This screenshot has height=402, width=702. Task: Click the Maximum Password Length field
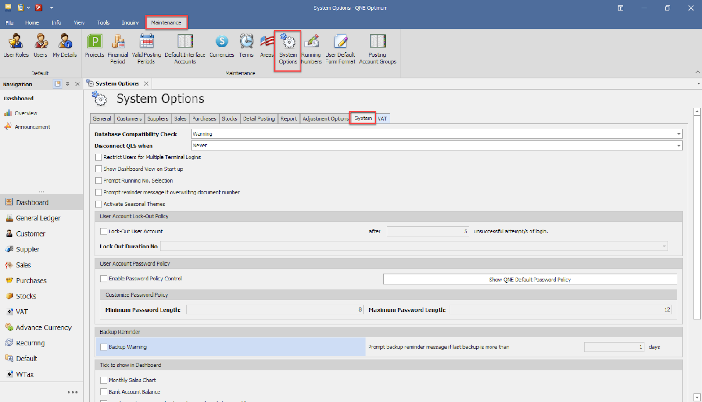[560, 310]
